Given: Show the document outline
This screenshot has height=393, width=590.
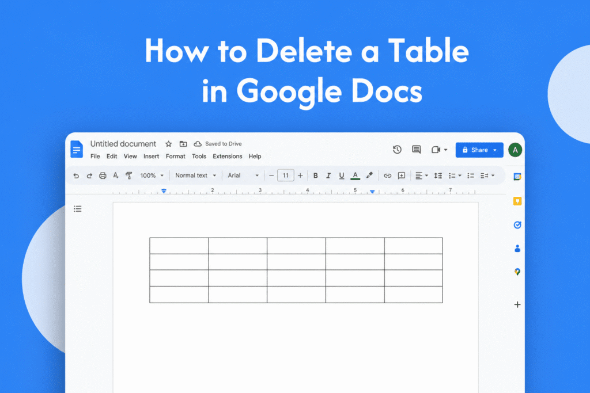Looking at the screenshot, I should coord(78,208).
